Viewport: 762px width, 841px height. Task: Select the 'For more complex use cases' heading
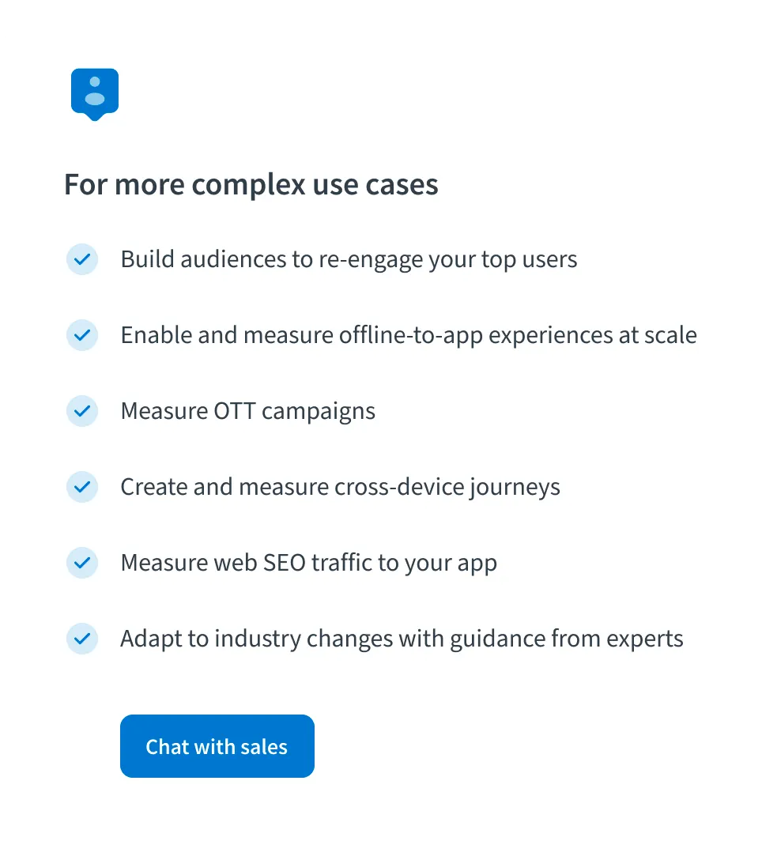[251, 184]
